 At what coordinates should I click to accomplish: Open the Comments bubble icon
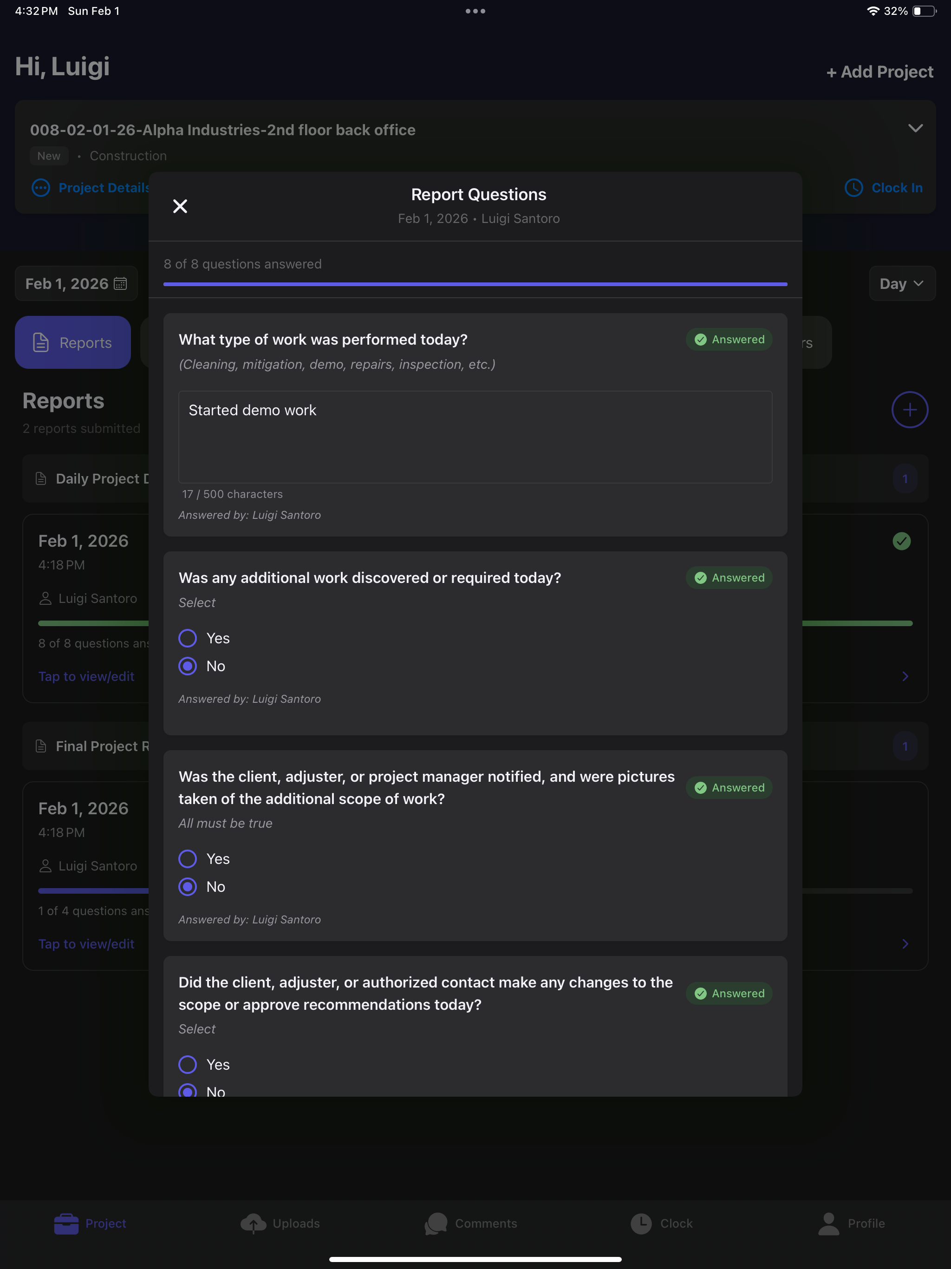click(x=436, y=1223)
